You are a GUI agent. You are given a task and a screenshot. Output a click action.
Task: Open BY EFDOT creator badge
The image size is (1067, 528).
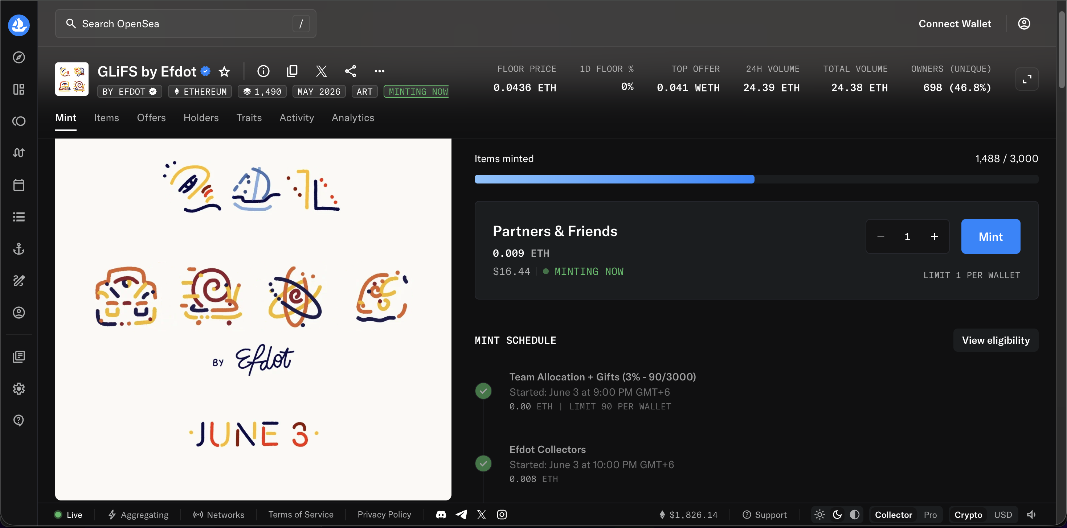(129, 91)
